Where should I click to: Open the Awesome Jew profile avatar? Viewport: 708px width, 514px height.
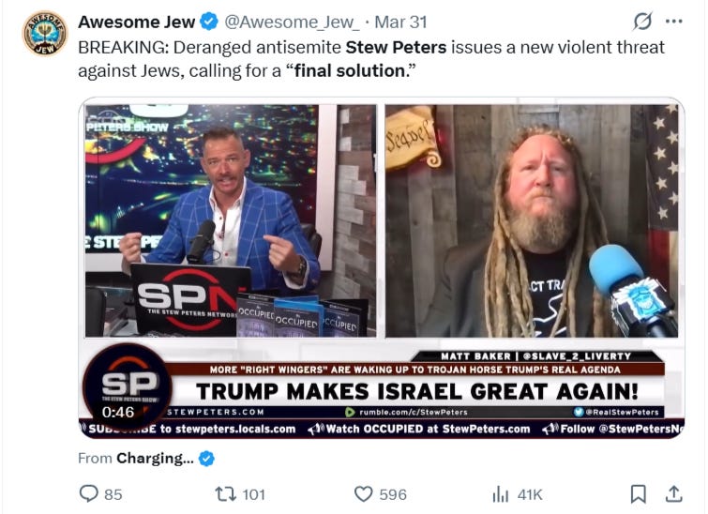pos(45,34)
